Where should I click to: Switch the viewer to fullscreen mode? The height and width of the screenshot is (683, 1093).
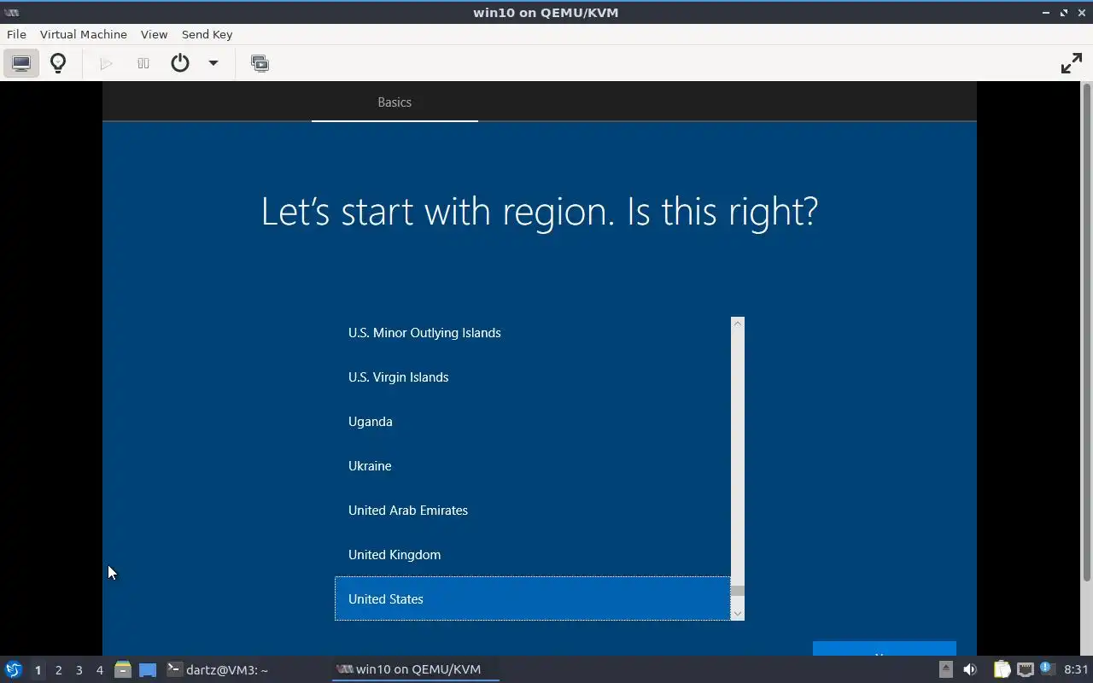click(x=1071, y=63)
